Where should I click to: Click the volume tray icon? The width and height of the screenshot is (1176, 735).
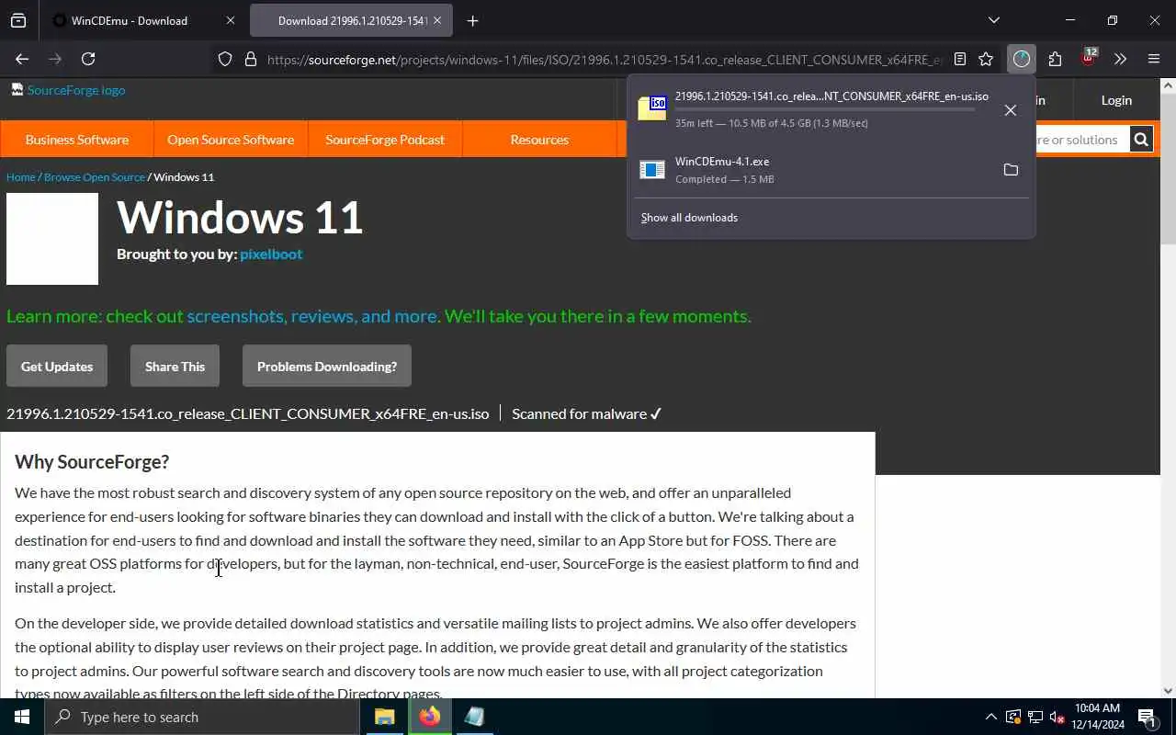point(1057,717)
